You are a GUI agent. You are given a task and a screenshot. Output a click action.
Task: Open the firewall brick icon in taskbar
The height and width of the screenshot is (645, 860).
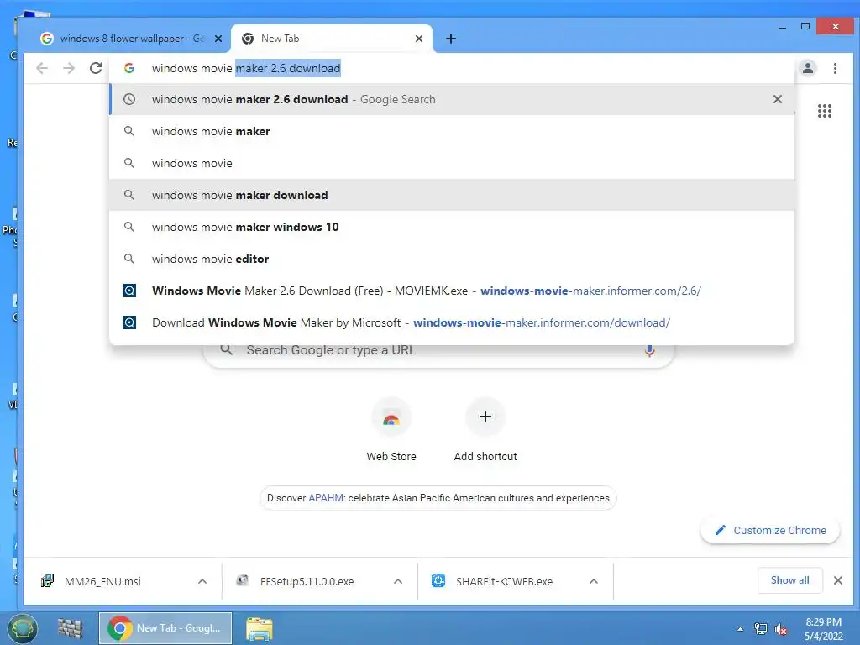(x=71, y=628)
